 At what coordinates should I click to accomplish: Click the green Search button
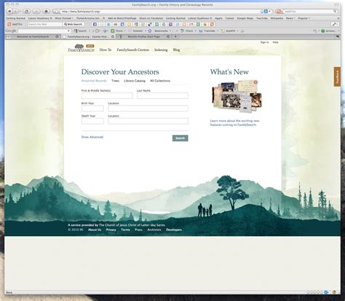coord(180,138)
